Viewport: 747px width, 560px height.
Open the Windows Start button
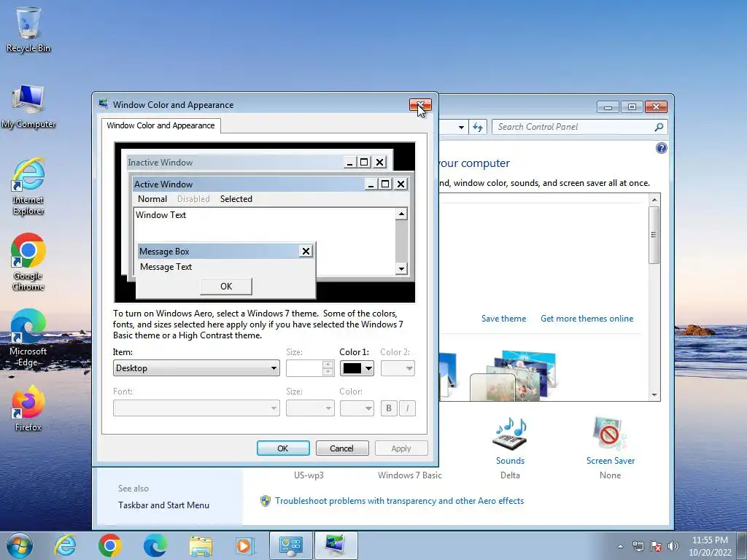(x=20, y=545)
